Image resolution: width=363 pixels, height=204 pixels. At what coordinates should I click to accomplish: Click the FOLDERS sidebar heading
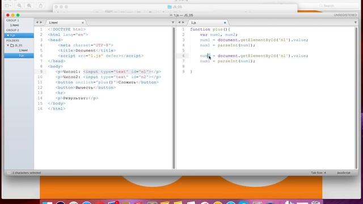coord(12,40)
